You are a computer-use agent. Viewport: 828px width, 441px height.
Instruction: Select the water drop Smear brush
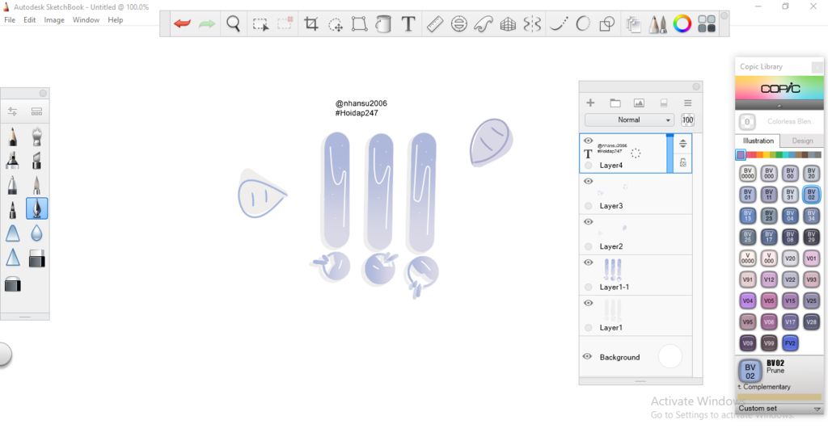tap(36, 233)
